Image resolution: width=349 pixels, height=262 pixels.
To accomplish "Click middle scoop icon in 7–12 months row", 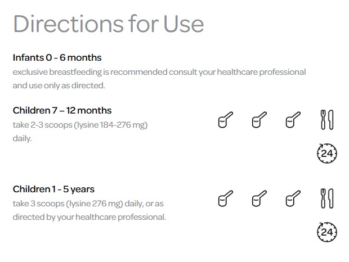I will pyautogui.click(x=259, y=119).
